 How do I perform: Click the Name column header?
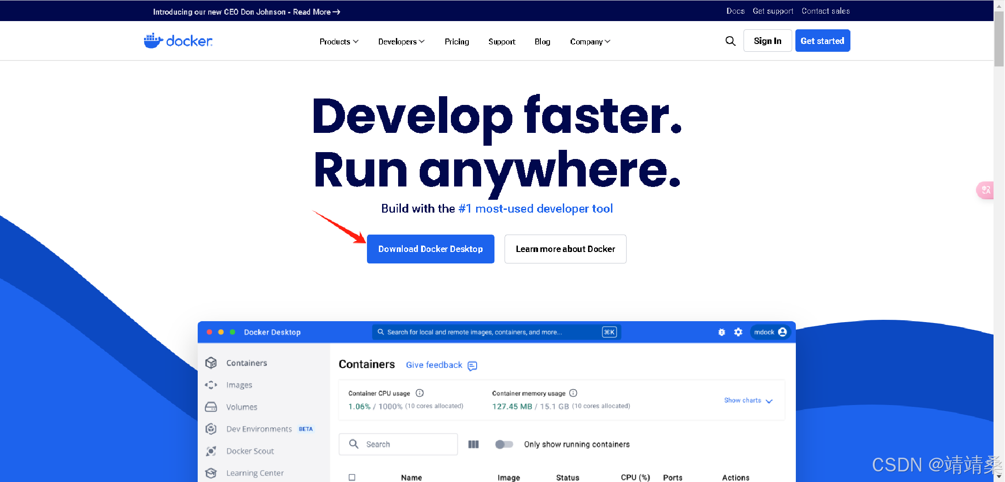(411, 477)
